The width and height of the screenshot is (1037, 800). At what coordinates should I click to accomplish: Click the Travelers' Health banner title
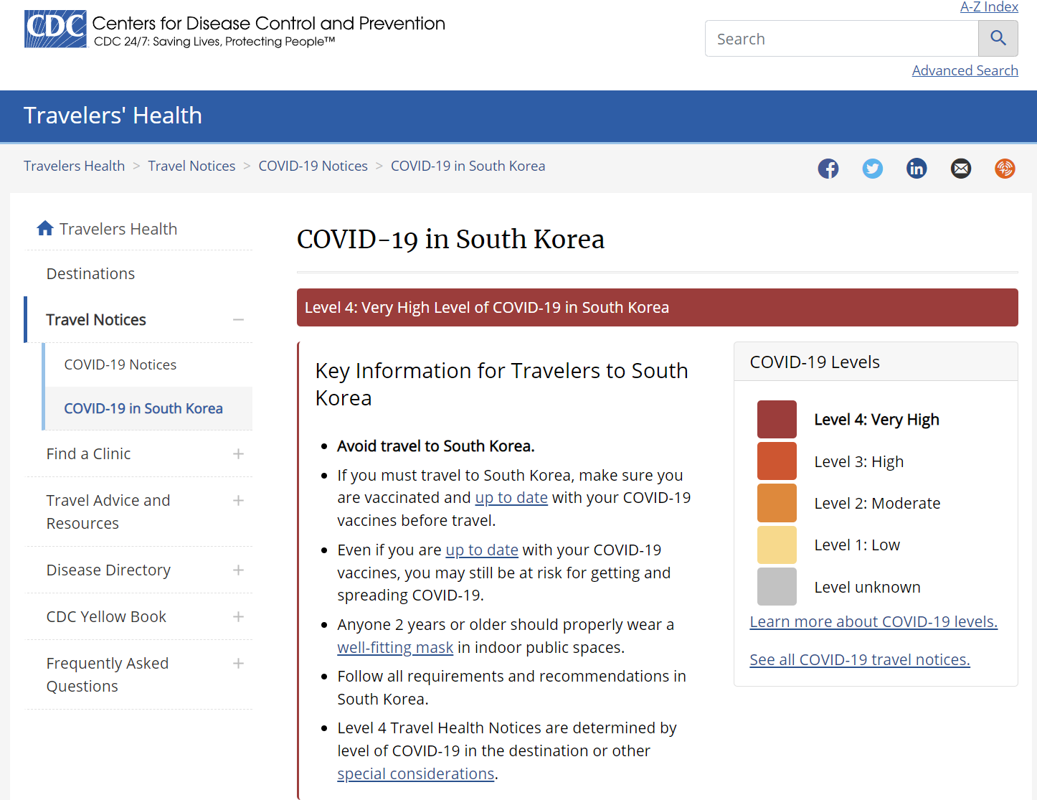pos(113,116)
